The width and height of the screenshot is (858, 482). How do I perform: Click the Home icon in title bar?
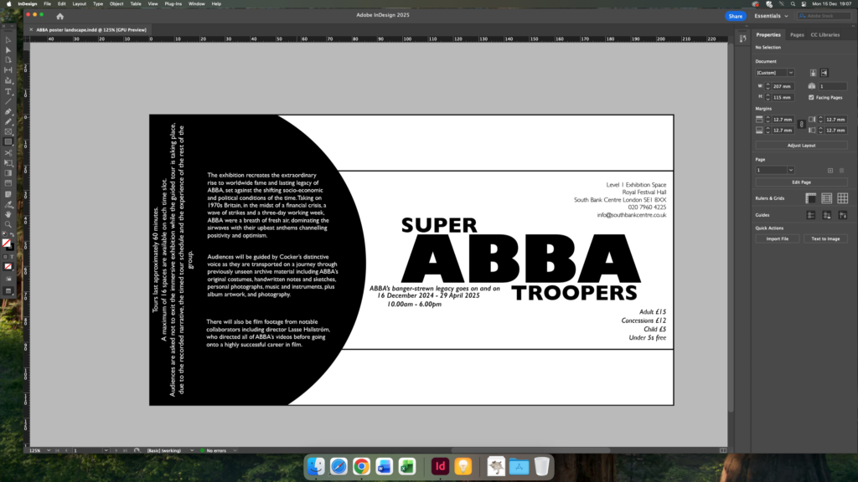point(60,17)
